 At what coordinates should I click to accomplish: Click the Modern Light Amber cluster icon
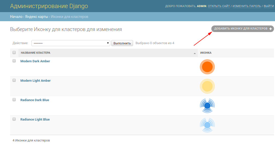coord(207,86)
